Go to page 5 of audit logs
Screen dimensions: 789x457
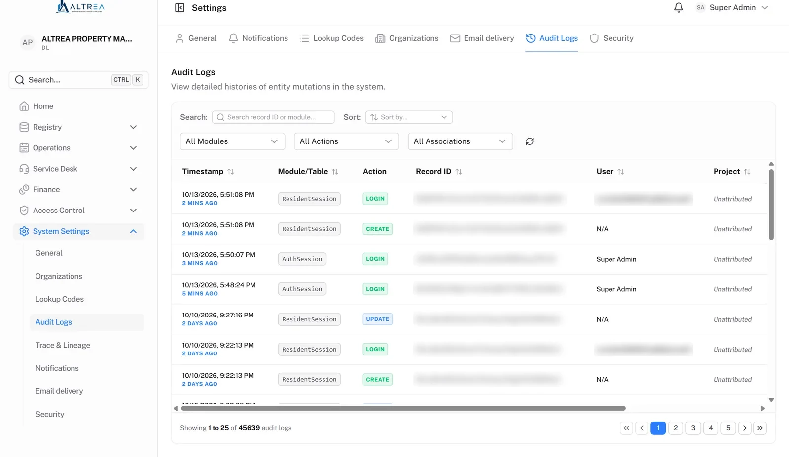728,428
